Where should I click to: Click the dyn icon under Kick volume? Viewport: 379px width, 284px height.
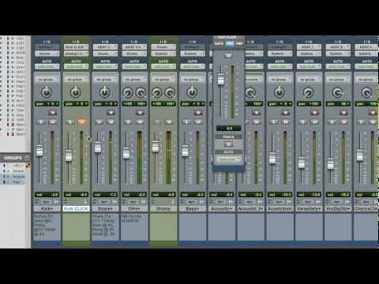(x=47, y=202)
